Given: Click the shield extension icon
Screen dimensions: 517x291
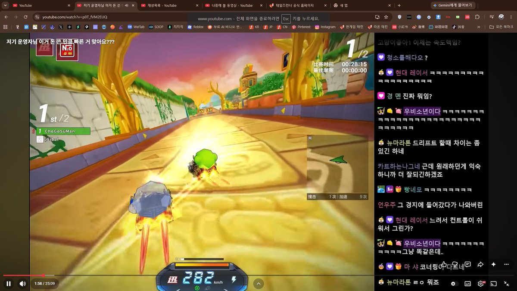Looking at the screenshot, I should pyautogui.click(x=399, y=17).
